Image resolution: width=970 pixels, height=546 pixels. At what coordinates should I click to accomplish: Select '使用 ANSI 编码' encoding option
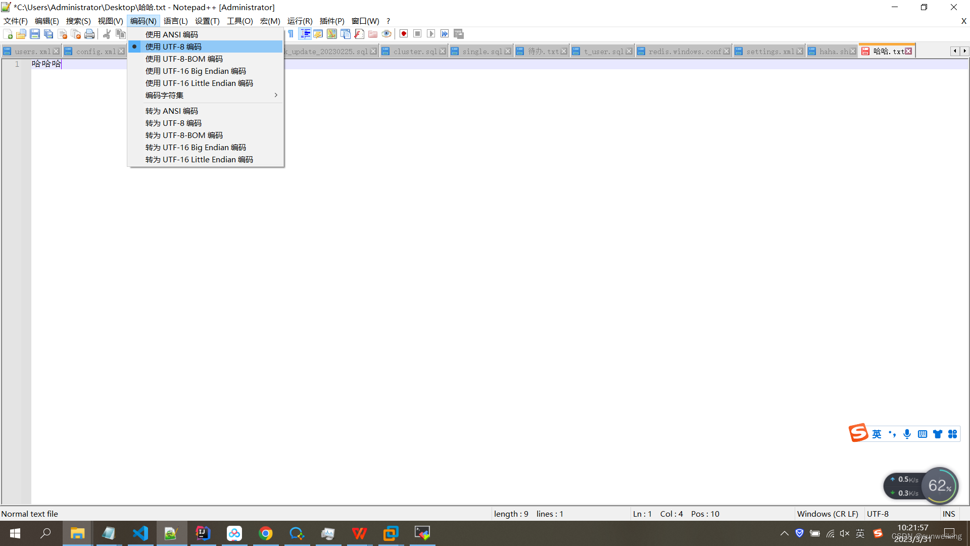click(x=205, y=34)
